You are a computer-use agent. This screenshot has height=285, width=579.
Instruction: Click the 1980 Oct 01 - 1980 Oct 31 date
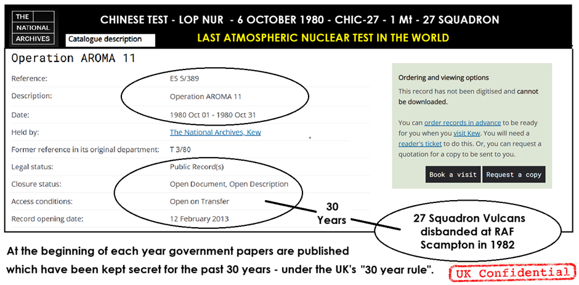(x=213, y=115)
